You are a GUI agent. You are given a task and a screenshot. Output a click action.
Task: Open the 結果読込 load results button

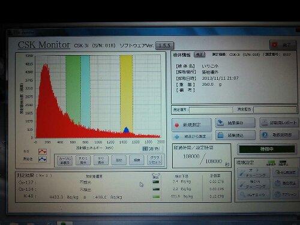[x=236, y=135]
